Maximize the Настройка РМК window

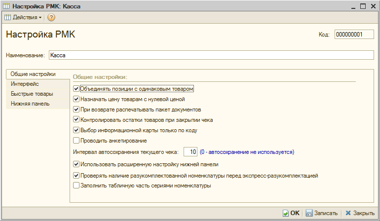pyautogui.click(x=363, y=6)
